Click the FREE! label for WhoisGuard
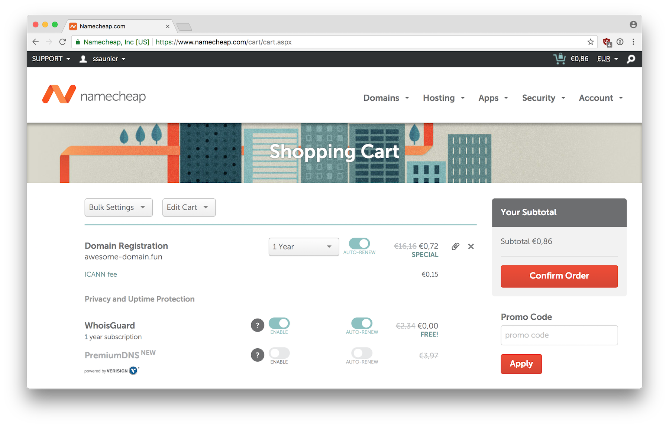The width and height of the screenshot is (669, 427). (x=429, y=335)
